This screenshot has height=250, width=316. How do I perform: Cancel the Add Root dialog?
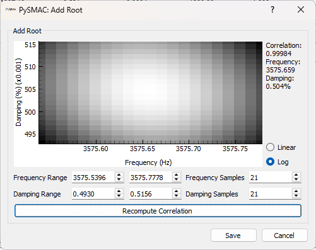pyautogui.click(x=284, y=236)
